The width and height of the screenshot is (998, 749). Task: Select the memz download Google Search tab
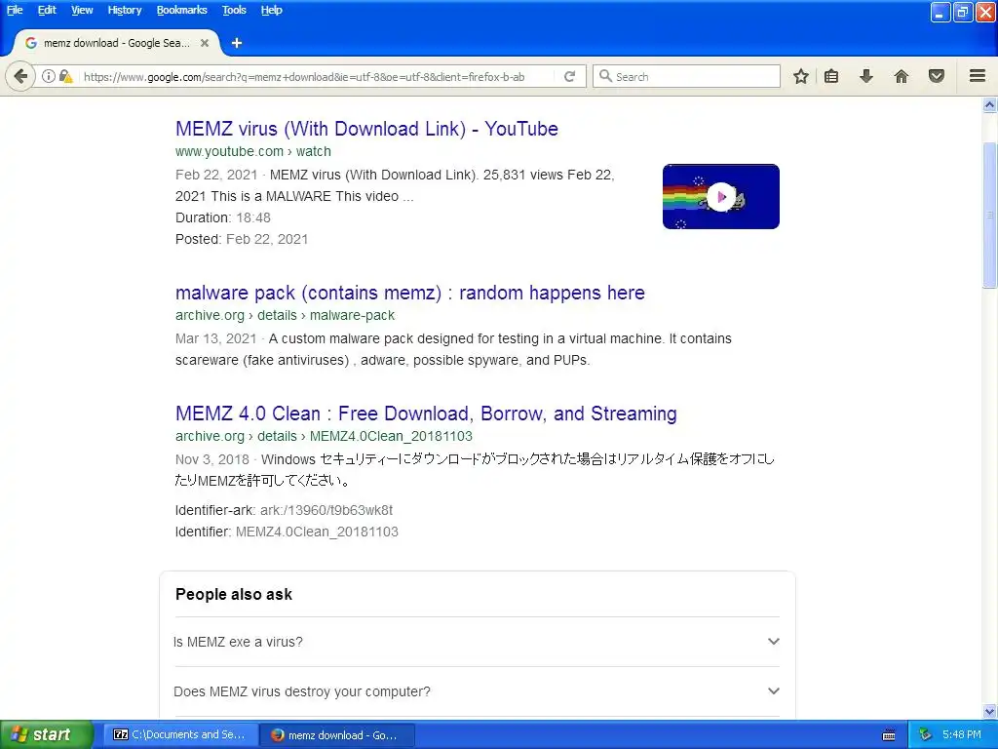(117, 43)
